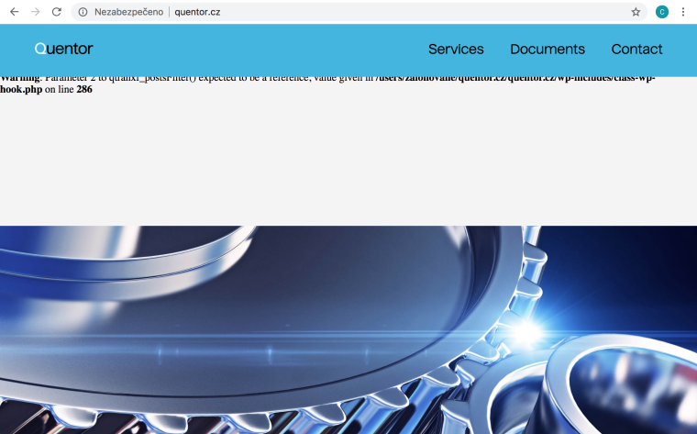This screenshot has height=434, width=697.
Task: Click the Quentor logo
Action: [63, 49]
